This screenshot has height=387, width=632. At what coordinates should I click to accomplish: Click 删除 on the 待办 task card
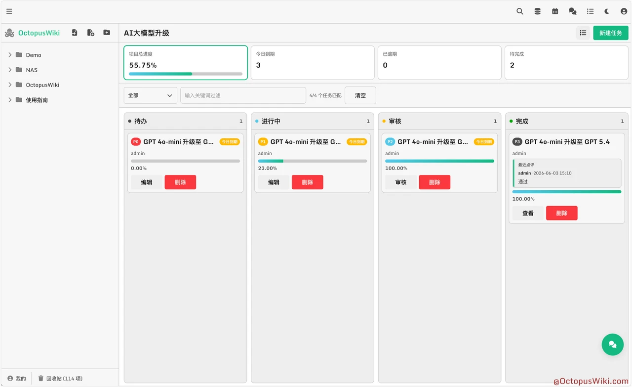(x=180, y=182)
